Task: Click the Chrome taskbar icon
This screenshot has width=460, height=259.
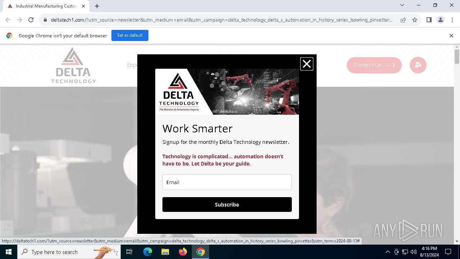Action: 201,252
